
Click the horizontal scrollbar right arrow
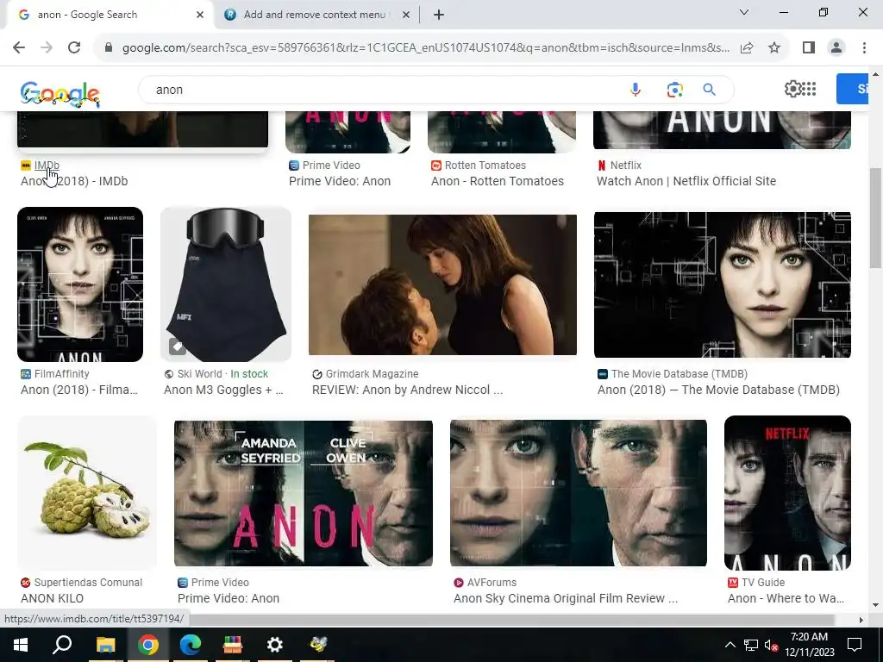coord(861,620)
